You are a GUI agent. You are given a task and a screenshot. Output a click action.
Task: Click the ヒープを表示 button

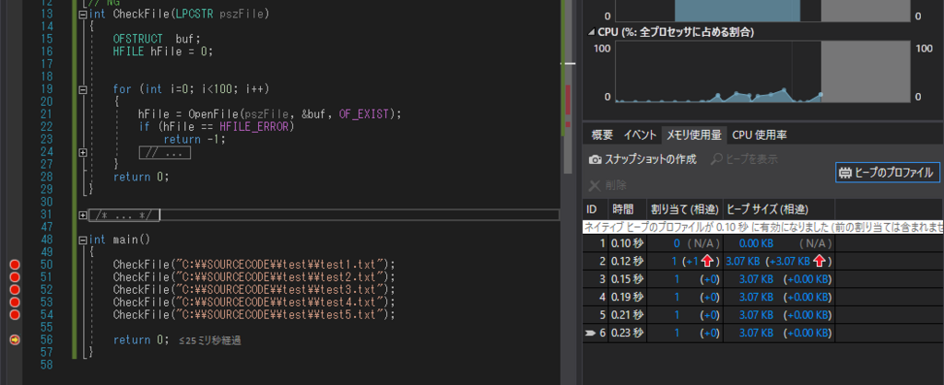tap(745, 159)
